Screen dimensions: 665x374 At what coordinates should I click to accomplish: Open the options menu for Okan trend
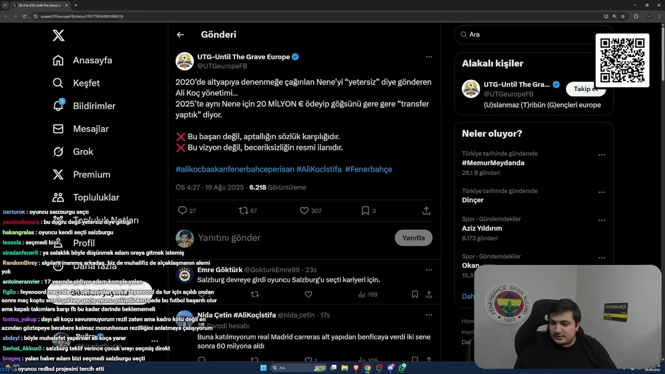pyautogui.click(x=602, y=258)
